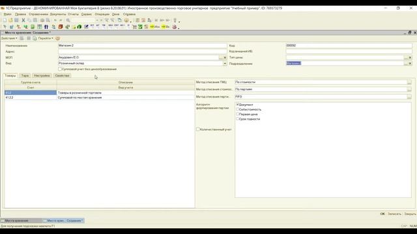Click the Записать button
Viewport: 417px width, 234px height.
(x=394, y=214)
